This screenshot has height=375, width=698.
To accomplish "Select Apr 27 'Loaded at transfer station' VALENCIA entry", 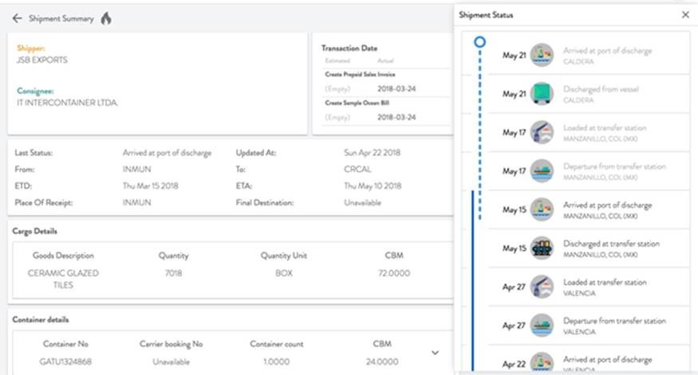I will pos(589,287).
